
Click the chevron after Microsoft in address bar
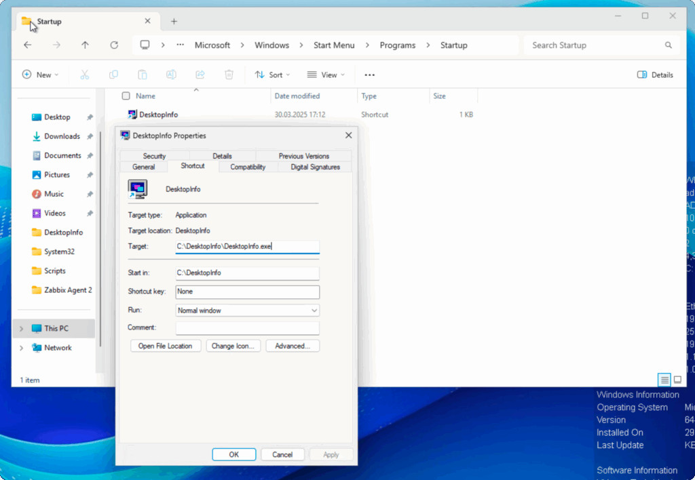coord(242,45)
